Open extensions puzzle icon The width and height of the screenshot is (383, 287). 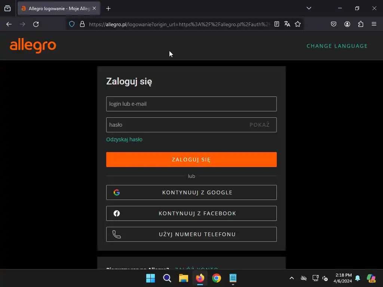click(361, 24)
